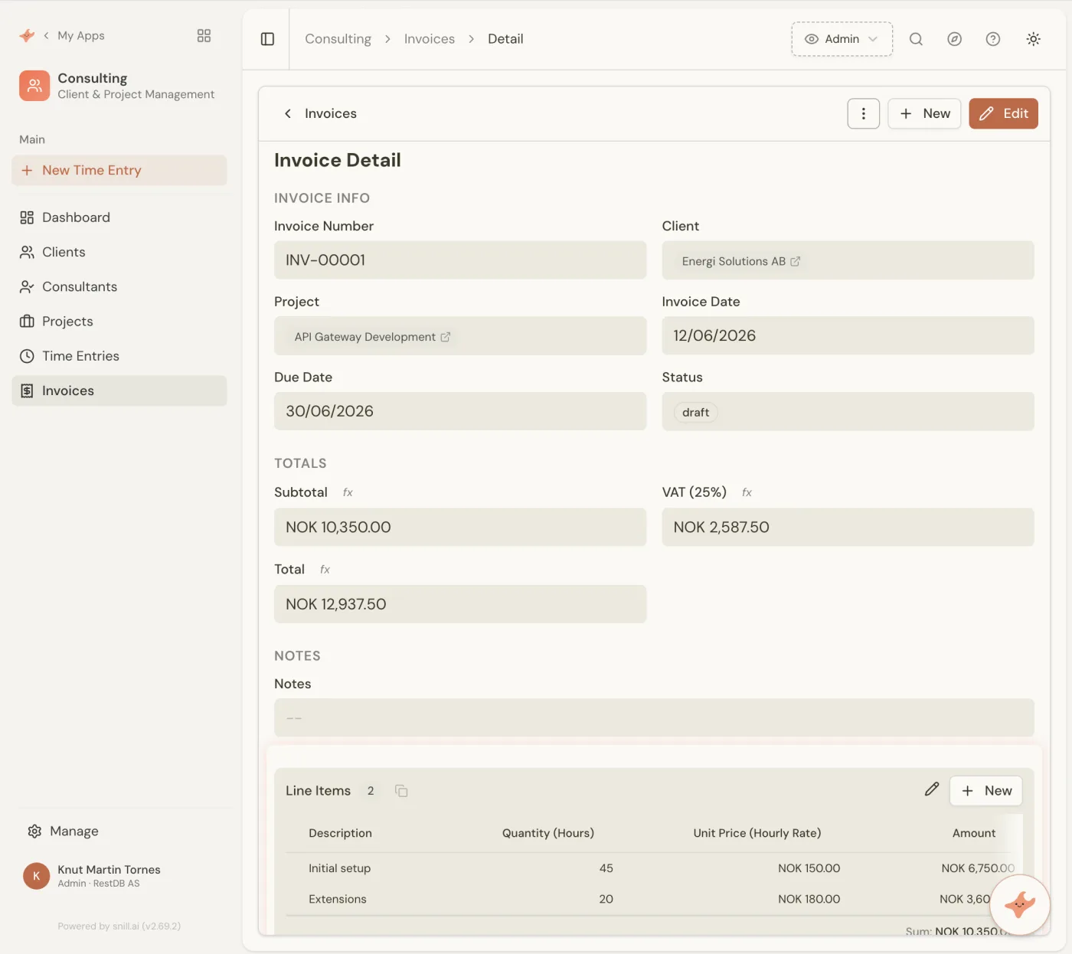This screenshot has height=954, width=1072.
Task: Click the copy icon next to Line Items
Action: tap(401, 791)
